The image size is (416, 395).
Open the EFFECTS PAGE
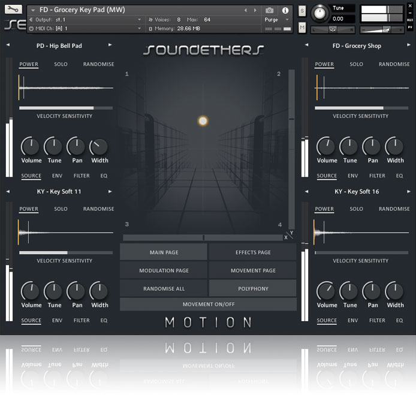(x=253, y=252)
